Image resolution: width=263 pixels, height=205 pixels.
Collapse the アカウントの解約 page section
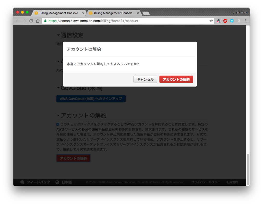58,115
